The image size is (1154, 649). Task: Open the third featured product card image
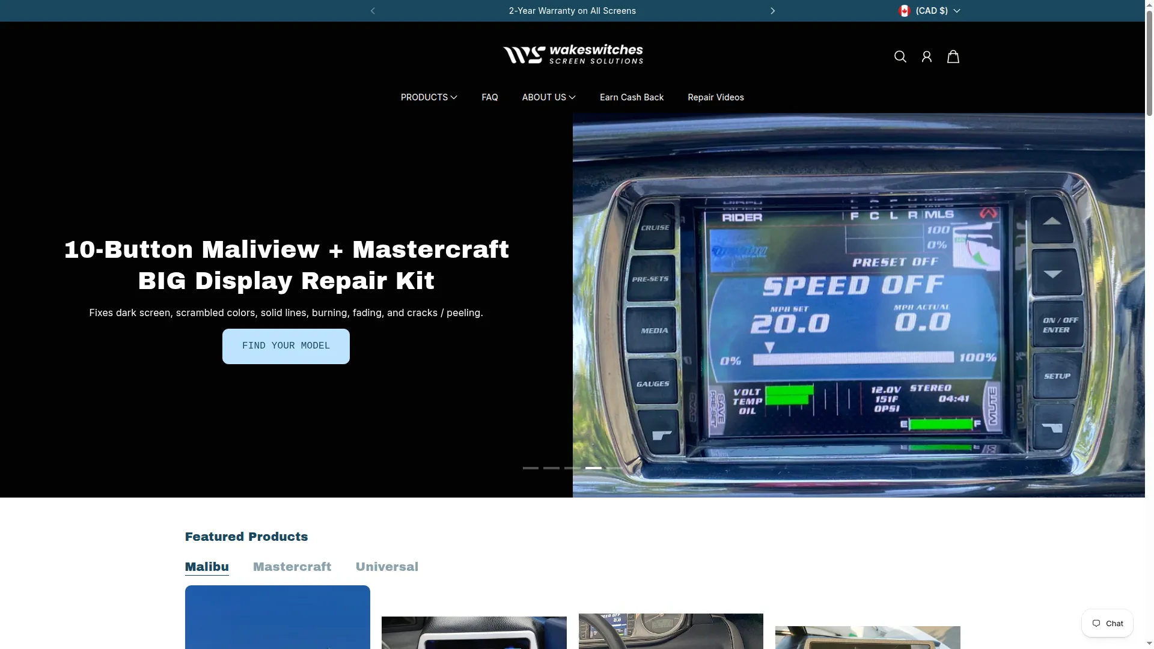pyautogui.click(x=671, y=631)
